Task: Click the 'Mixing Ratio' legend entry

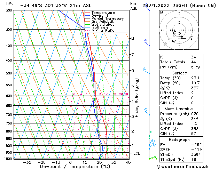Action: pos(103,30)
